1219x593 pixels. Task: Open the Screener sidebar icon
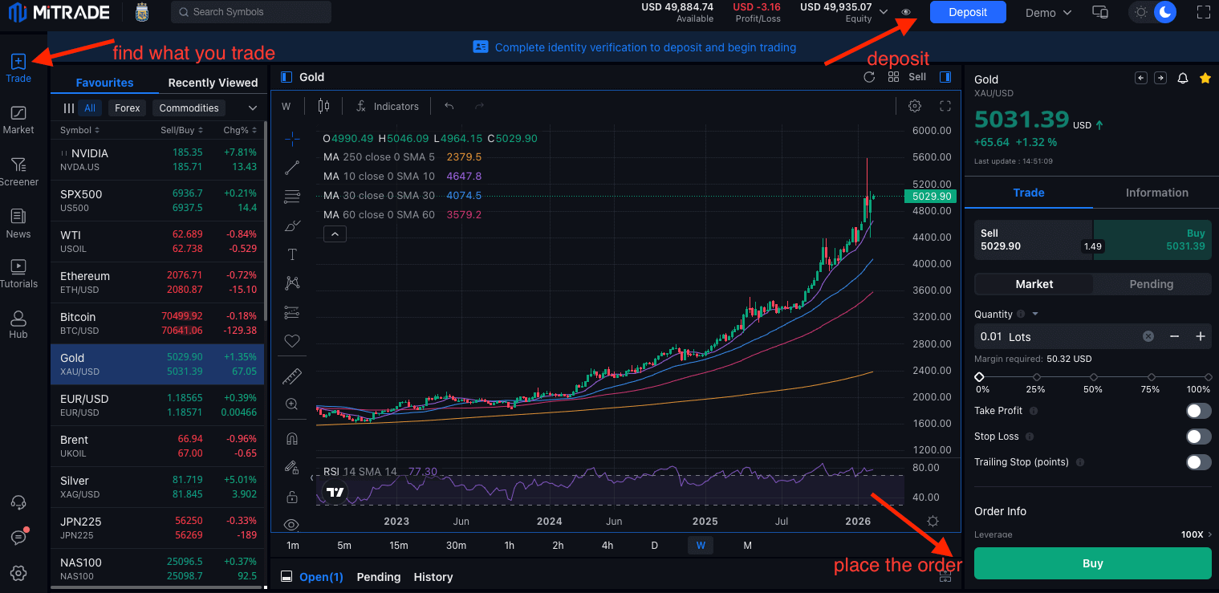18,171
